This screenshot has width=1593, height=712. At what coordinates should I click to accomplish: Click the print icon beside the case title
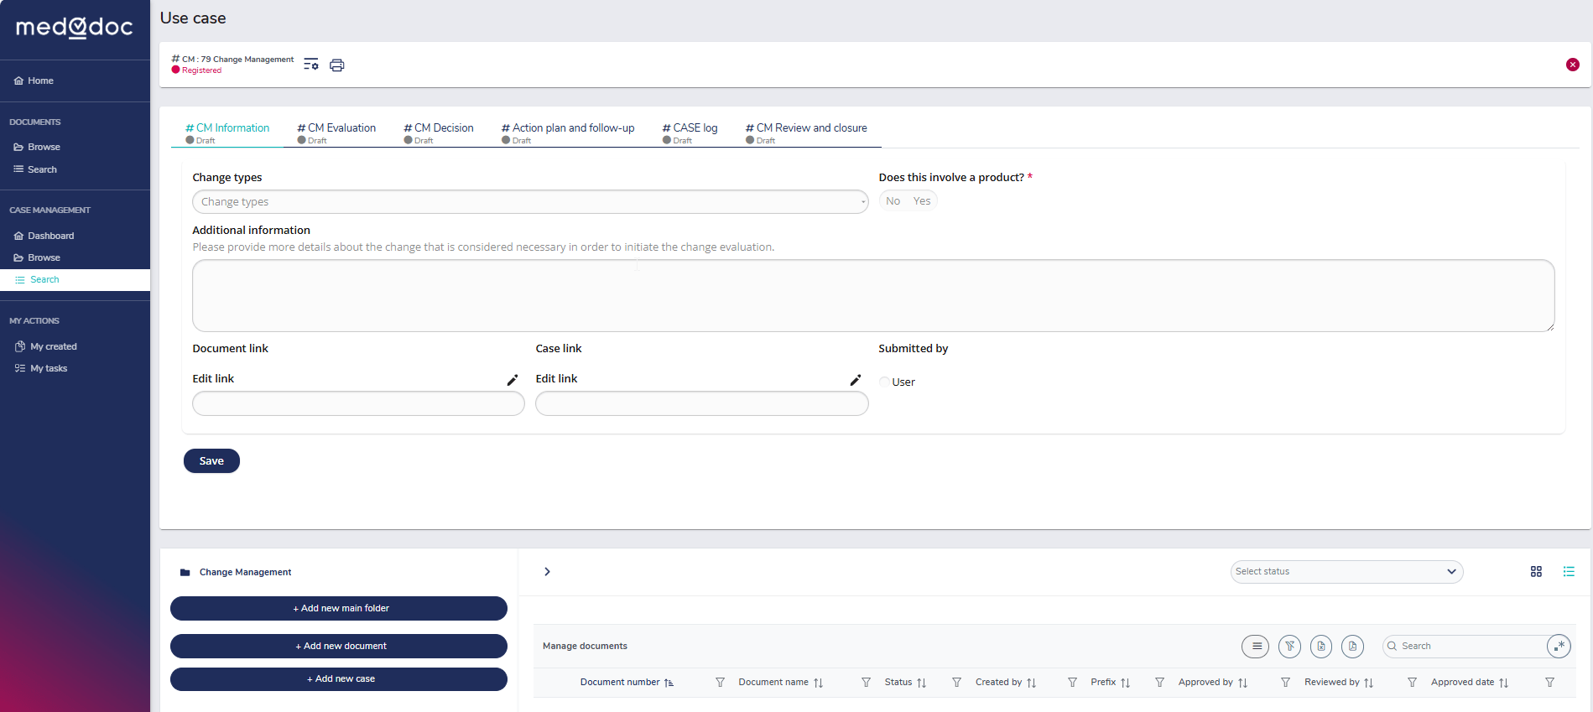tap(336, 65)
